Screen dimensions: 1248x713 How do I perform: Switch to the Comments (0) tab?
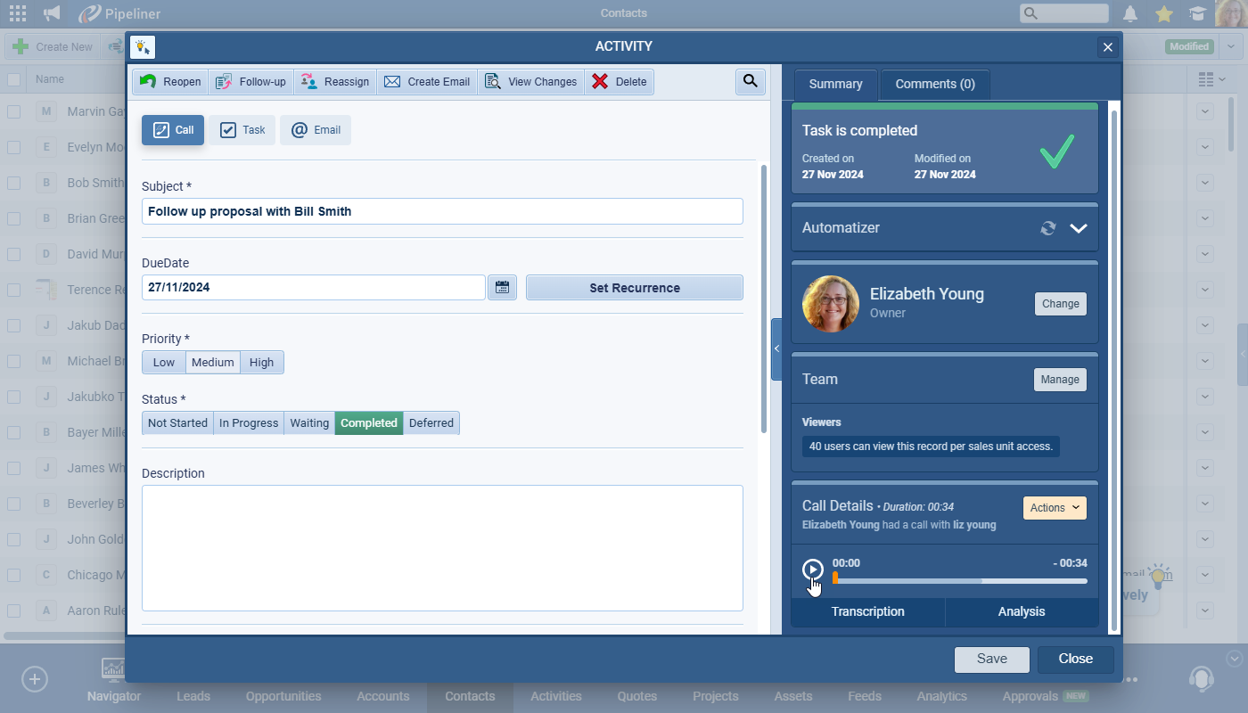(x=934, y=85)
